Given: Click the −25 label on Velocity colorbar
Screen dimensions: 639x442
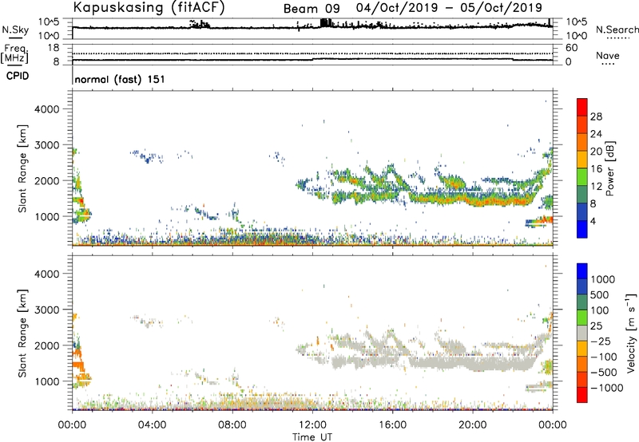Looking at the screenshot, I should [601, 341].
